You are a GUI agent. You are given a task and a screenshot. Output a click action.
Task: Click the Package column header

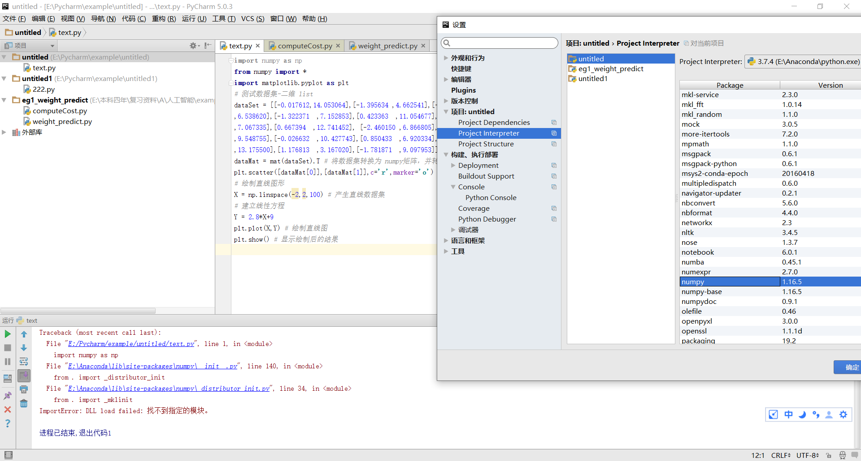730,85
